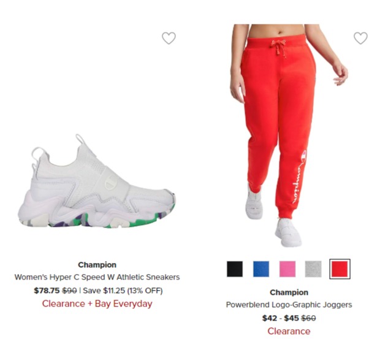
Task: Open the white Champion sneaker product image
Action: [97, 181]
